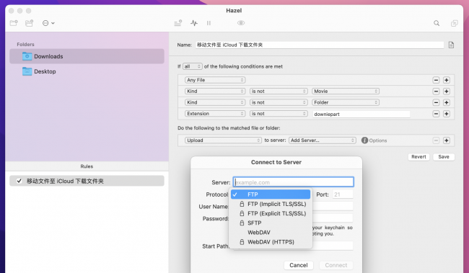Open the Kind dropdown in the Movie row
469x273 pixels.
tap(215, 91)
